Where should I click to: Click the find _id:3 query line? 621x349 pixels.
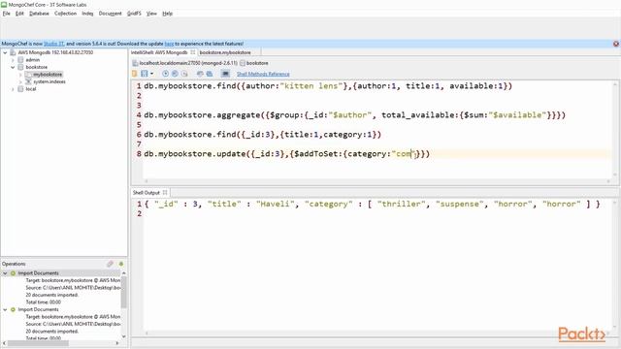pyautogui.click(x=262, y=135)
